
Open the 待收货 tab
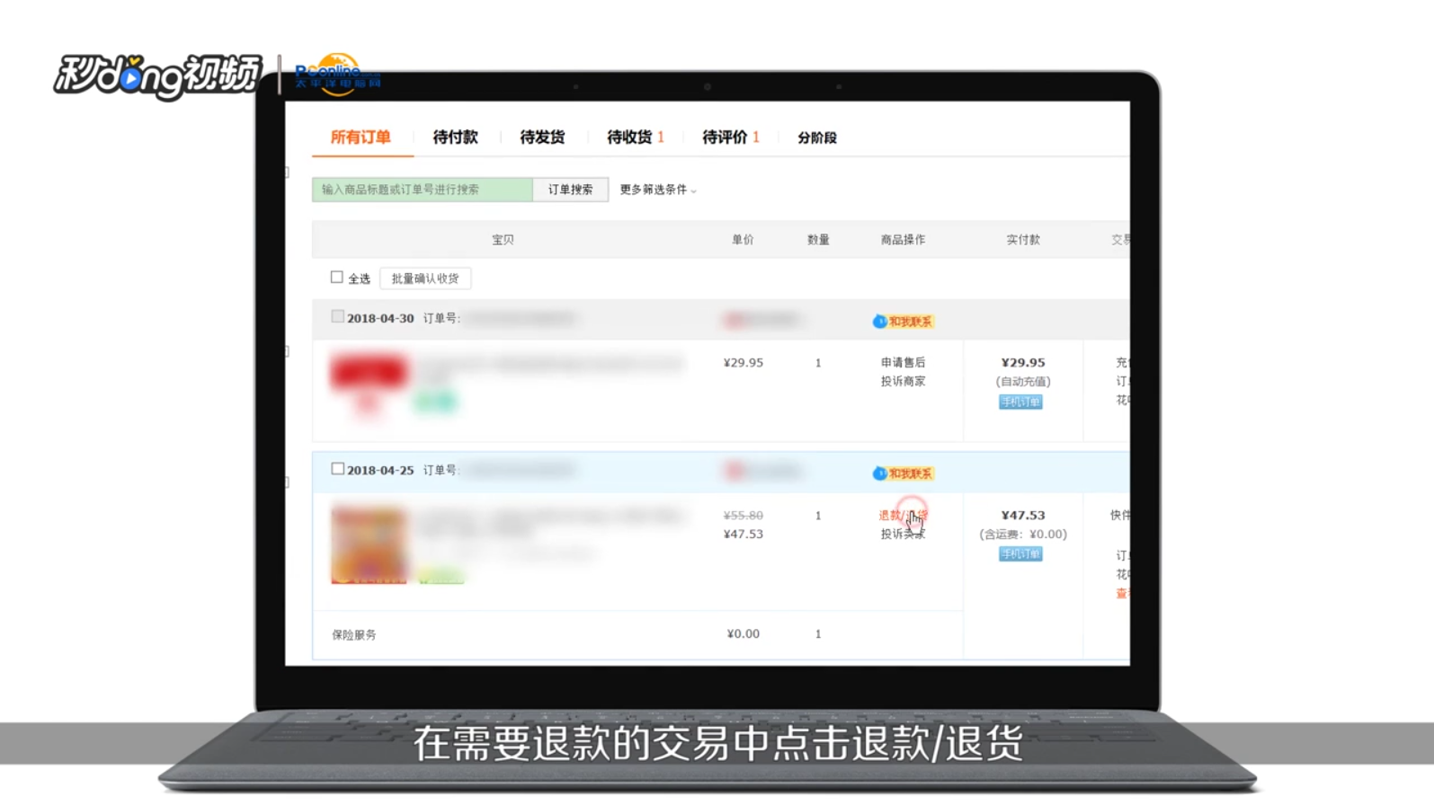click(635, 137)
